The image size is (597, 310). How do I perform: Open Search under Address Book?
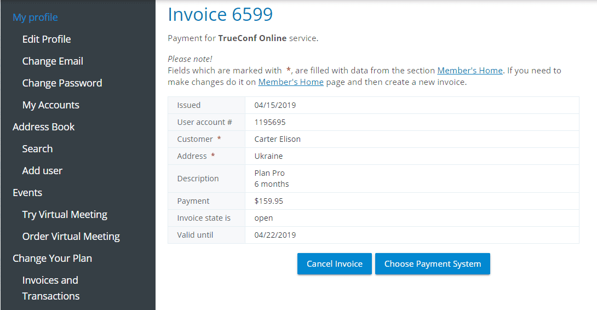pyautogui.click(x=37, y=149)
